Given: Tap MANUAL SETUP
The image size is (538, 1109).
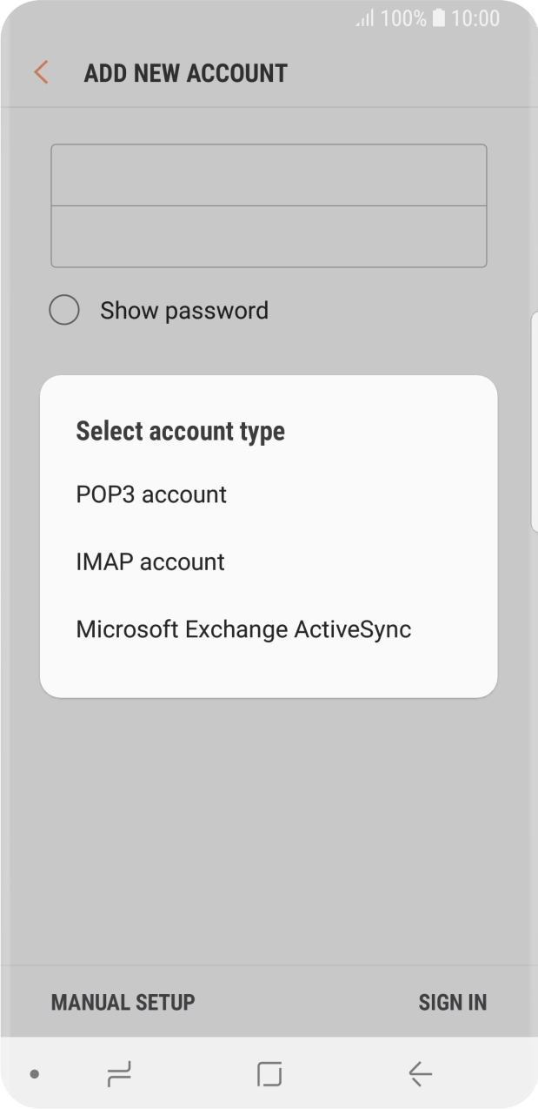Looking at the screenshot, I should click(x=122, y=1002).
